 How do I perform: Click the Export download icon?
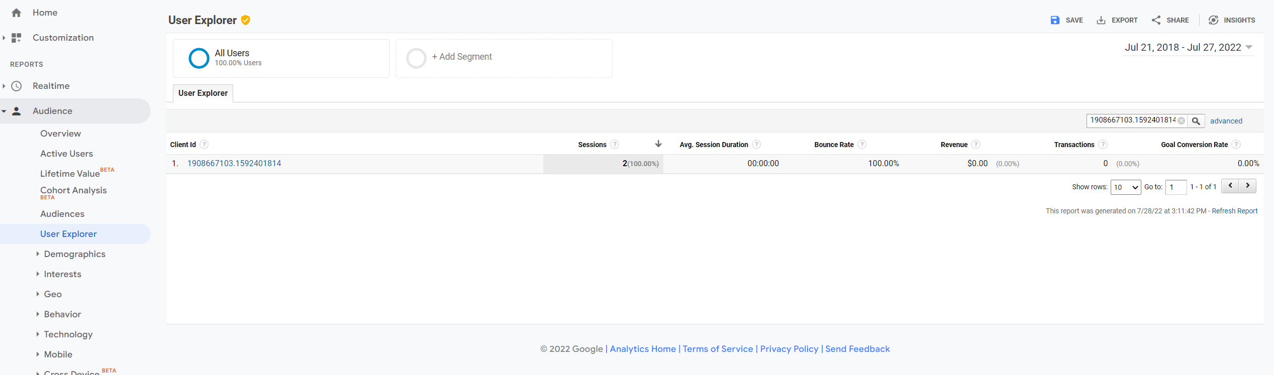pos(1101,20)
